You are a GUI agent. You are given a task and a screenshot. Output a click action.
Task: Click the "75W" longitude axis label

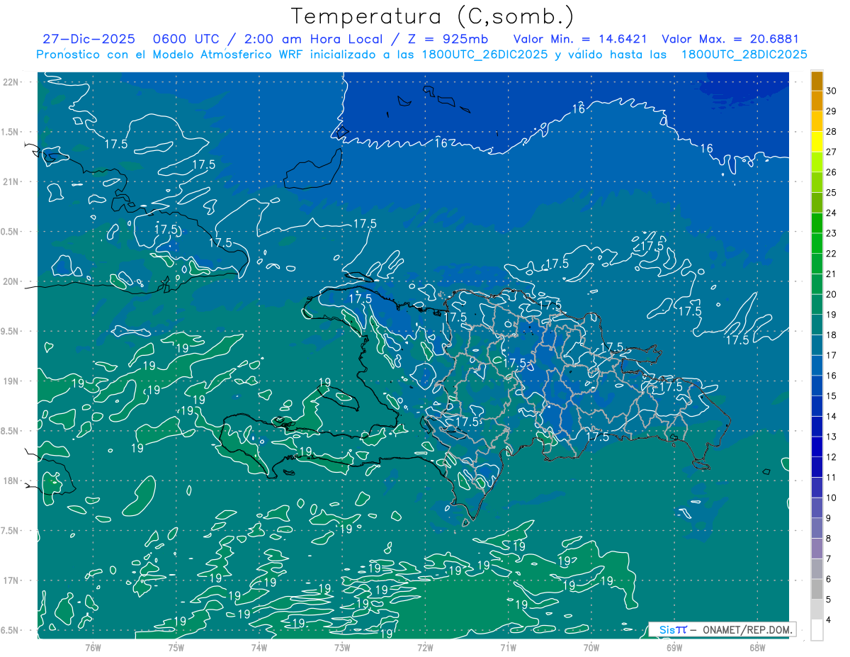pyautogui.click(x=176, y=647)
